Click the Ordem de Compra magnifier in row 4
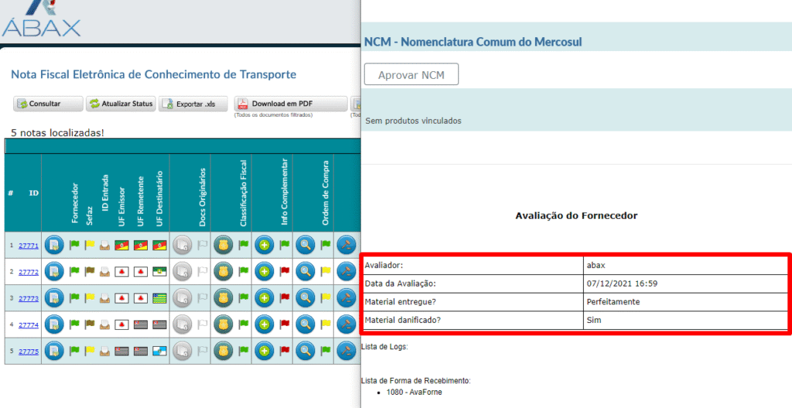This screenshot has height=408, width=792. click(306, 325)
